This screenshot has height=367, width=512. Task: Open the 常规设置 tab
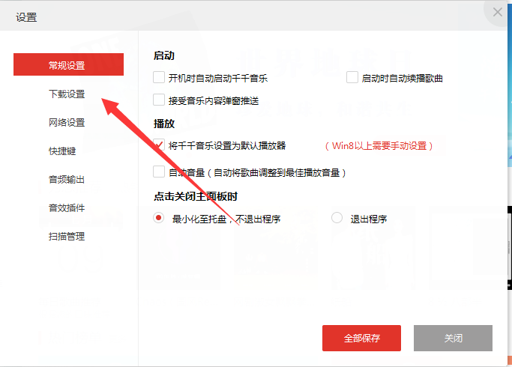pyautogui.click(x=68, y=64)
